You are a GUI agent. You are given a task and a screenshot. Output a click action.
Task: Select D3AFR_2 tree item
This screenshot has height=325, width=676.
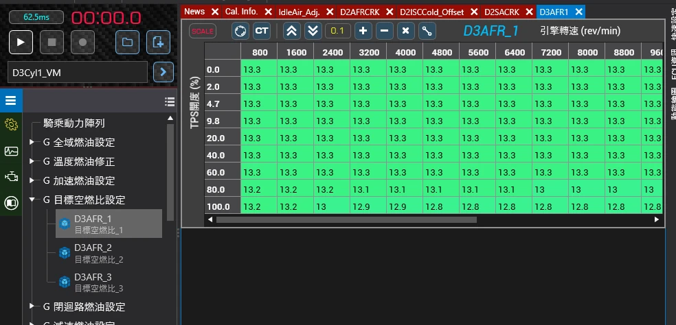click(99, 253)
